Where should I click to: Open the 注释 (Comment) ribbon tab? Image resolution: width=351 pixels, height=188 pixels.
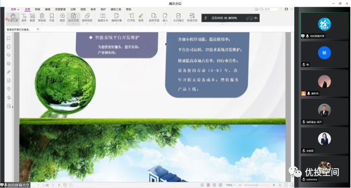point(73,10)
